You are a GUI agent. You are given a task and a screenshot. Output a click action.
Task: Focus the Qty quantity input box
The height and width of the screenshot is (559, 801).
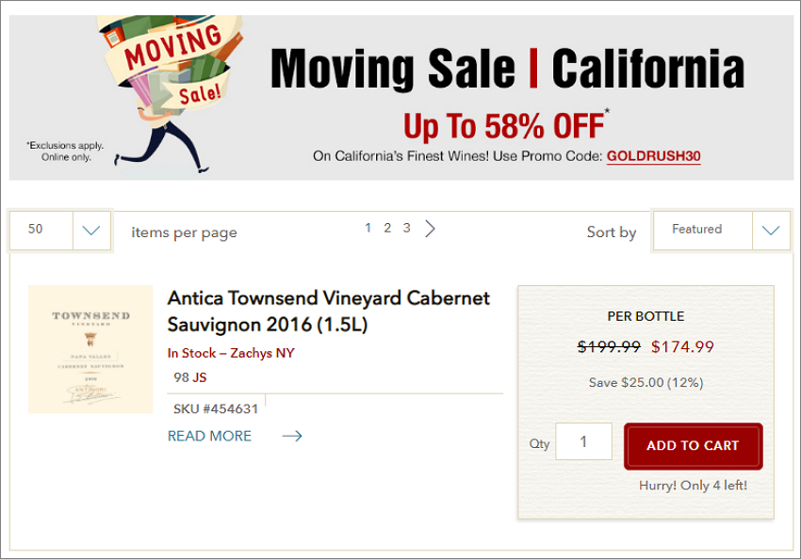584,441
